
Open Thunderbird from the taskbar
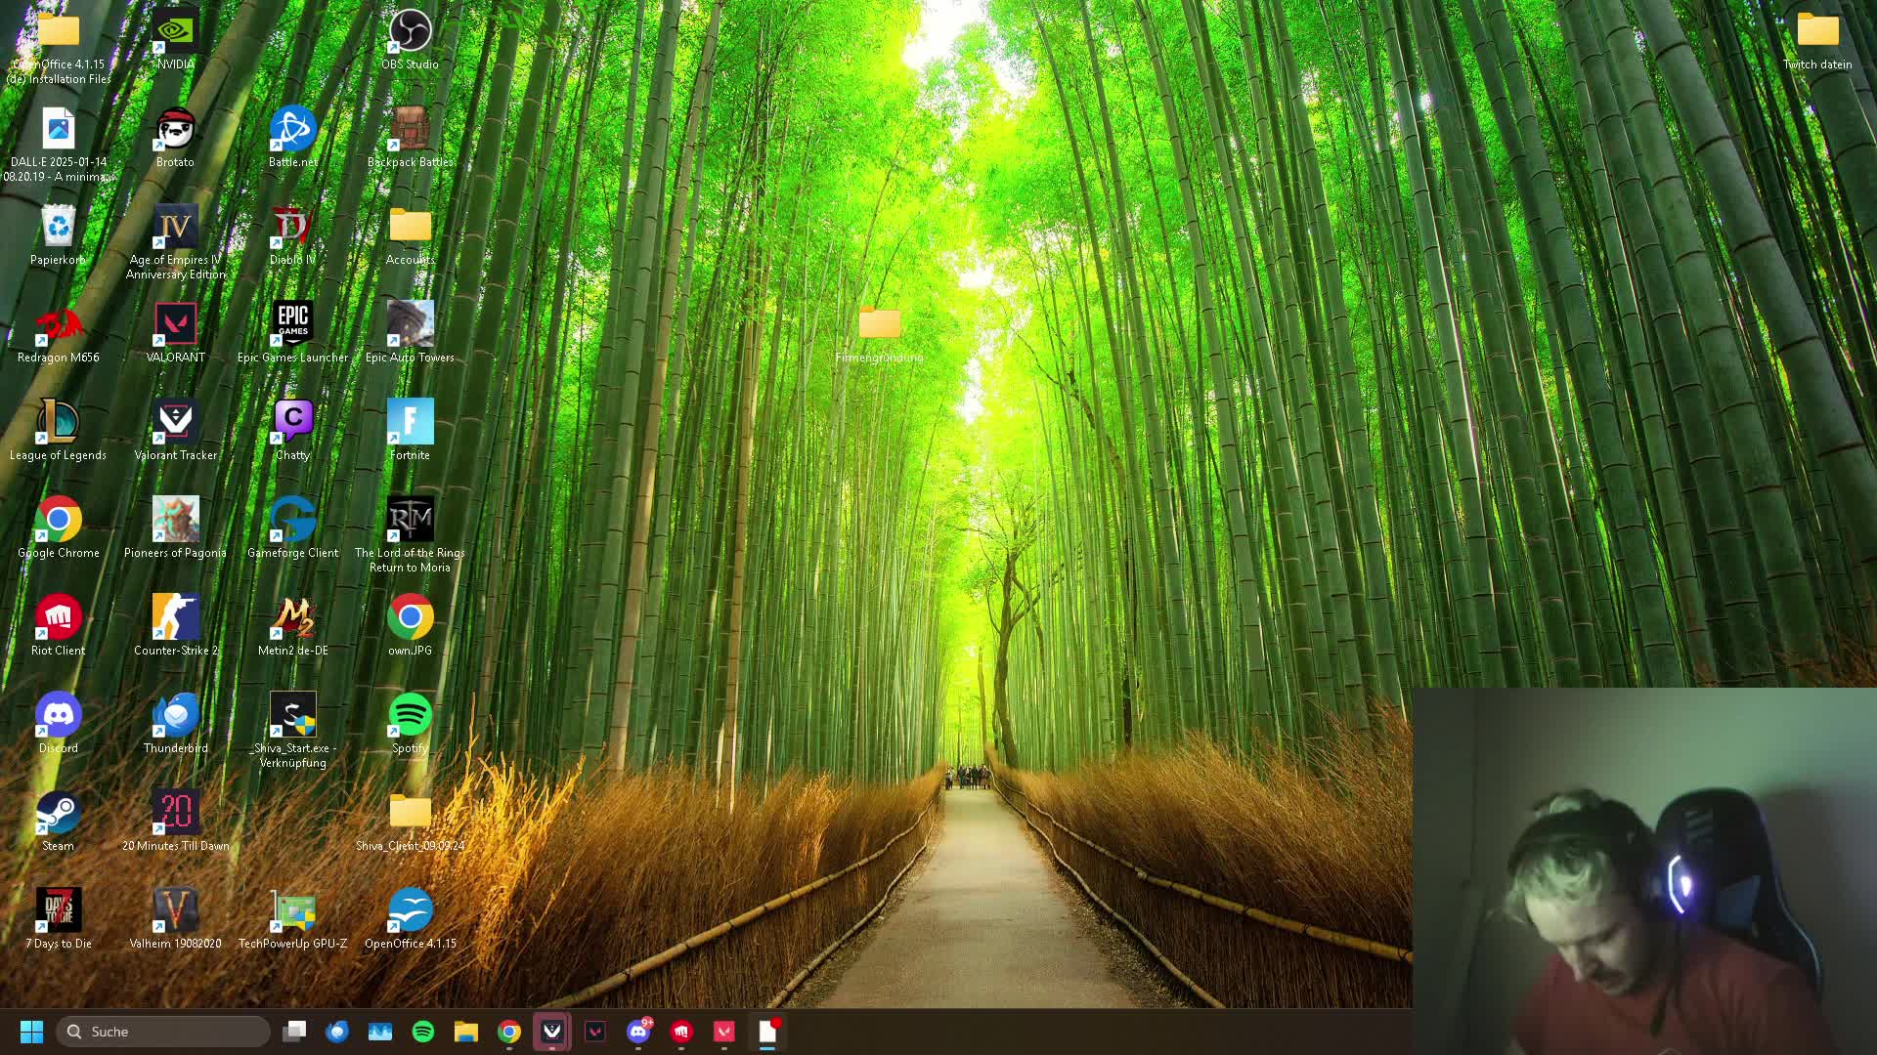coord(337,1032)
